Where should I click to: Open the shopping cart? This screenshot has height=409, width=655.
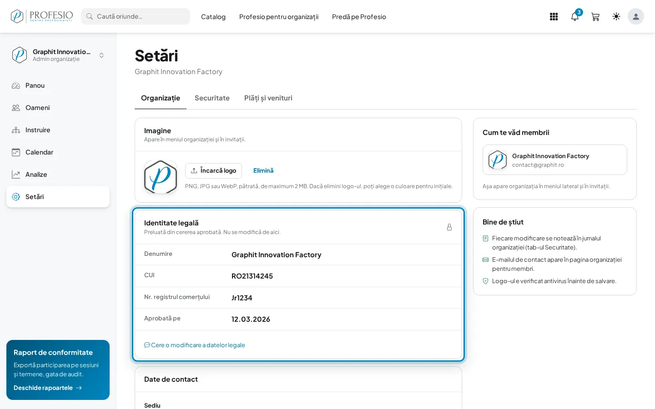(x=595, y=17)
